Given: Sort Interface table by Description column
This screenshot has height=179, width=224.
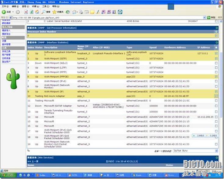Looking at the screenshot, I should coord(51,47).
